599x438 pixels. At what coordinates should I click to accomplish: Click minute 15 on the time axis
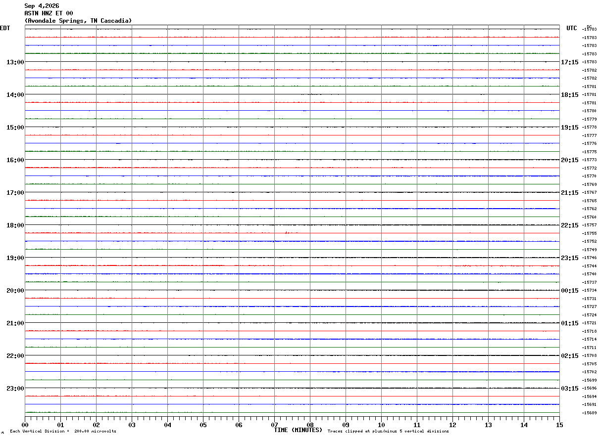[x=559, y=425]
